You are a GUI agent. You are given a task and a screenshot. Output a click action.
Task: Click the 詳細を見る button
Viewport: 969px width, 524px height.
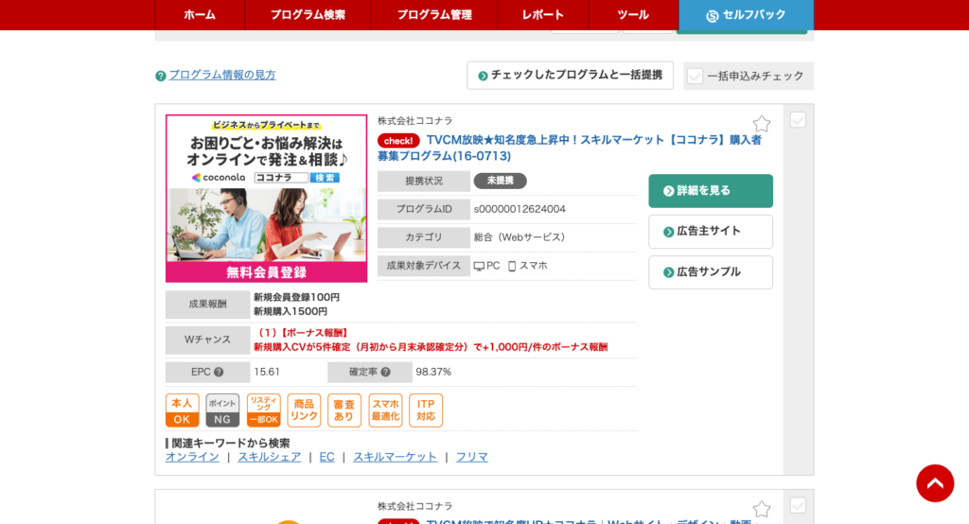tap(711, 191)
